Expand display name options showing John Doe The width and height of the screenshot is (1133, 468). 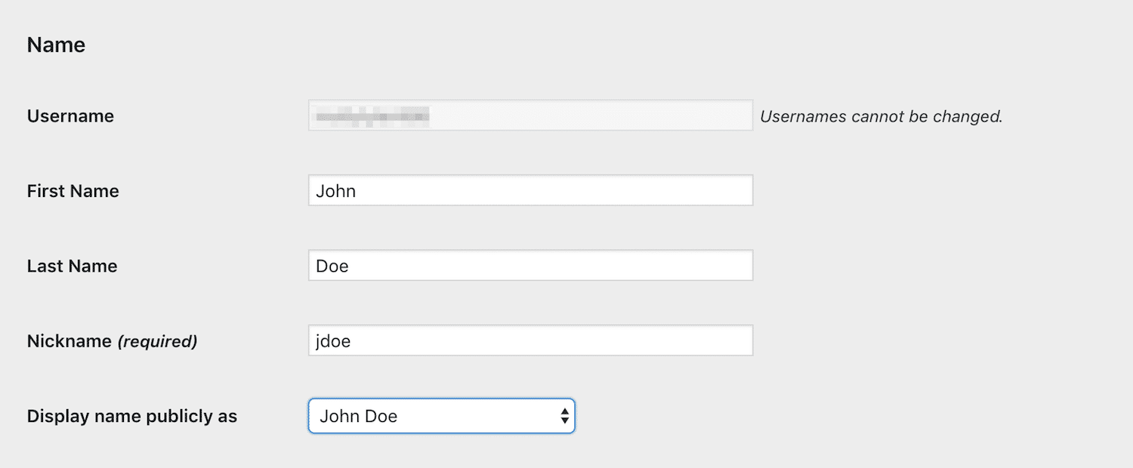pos(442,416)
